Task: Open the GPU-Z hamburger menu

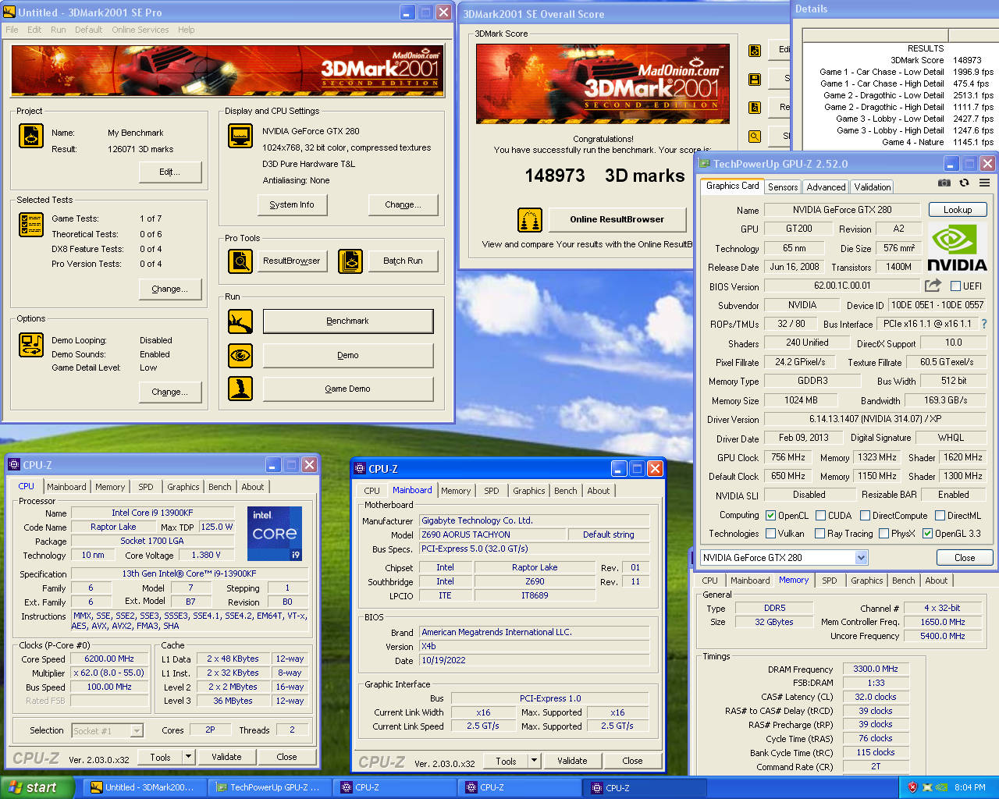Action: pyautogui.click(x=985, y=183)
